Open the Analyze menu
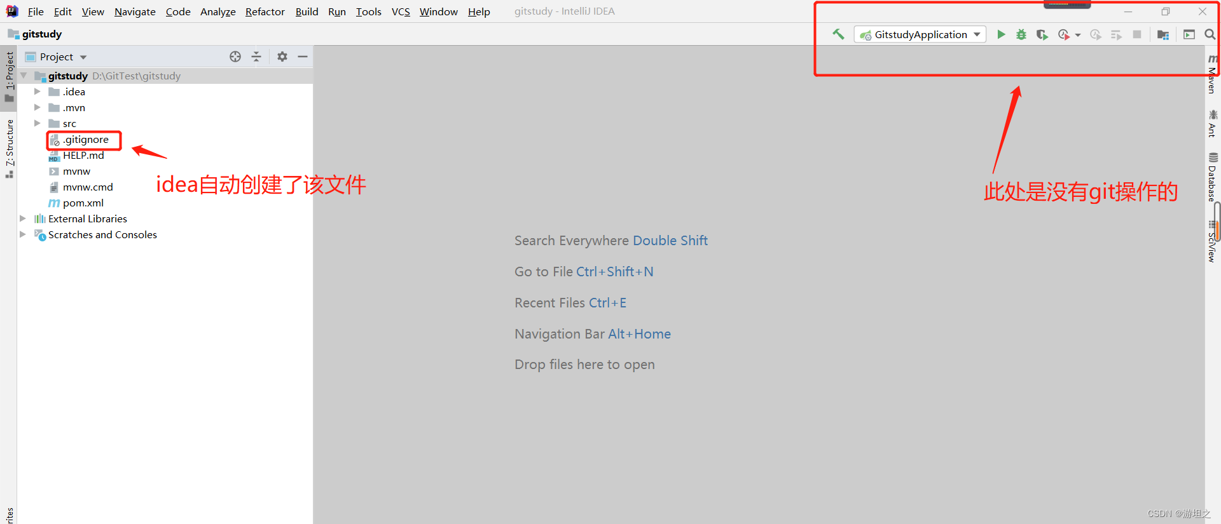Viewport: 1221px width, 524px height. 218,11
